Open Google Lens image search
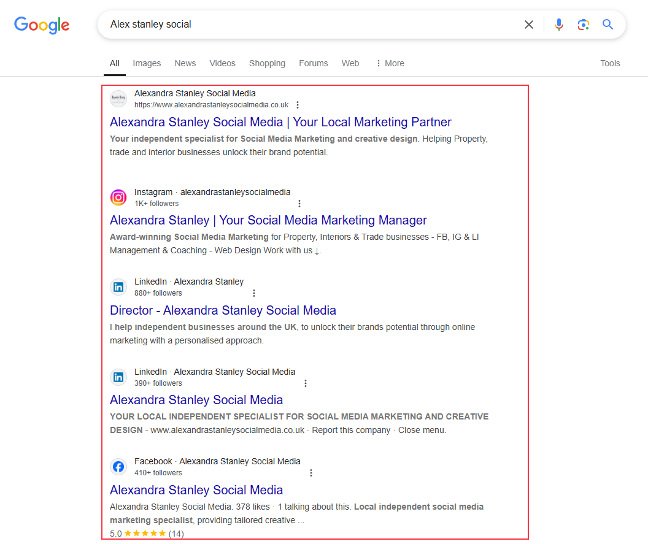 tap(583, 25)
